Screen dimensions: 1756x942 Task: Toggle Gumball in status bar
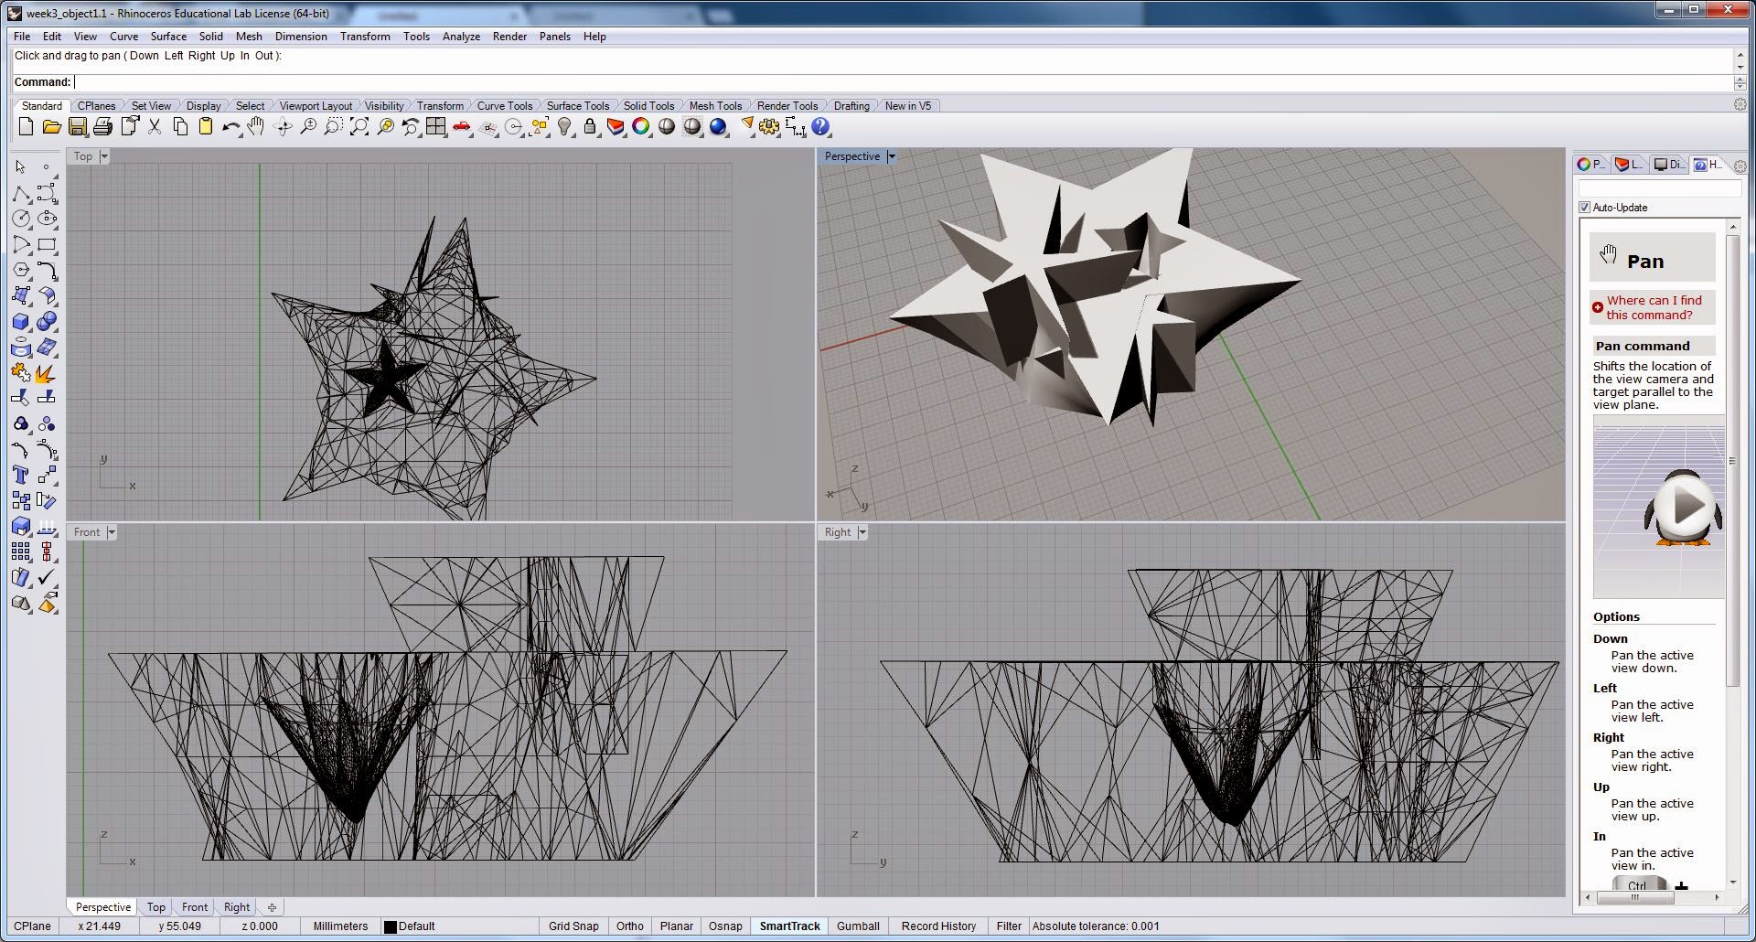point(858,926)
